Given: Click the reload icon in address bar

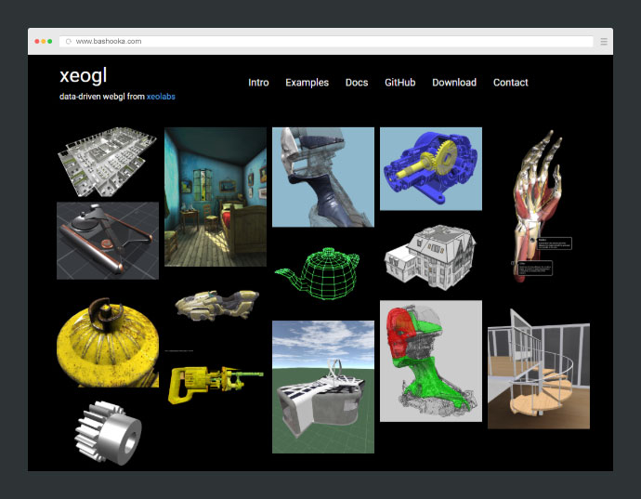Looking at the screenshot, I should click(x=68, y=42).
